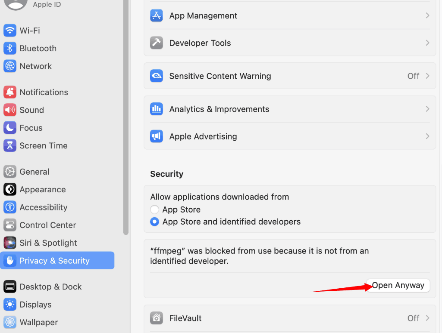Click the Open Anyway button
This screenshot has width=442, height=333.
398,285
